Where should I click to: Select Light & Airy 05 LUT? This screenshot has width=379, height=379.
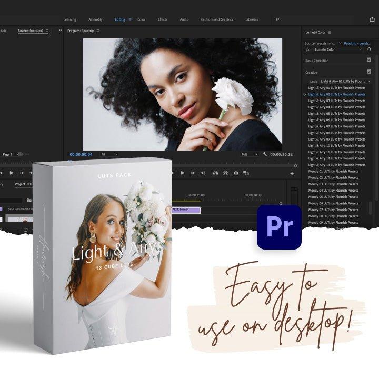point(336,114)
